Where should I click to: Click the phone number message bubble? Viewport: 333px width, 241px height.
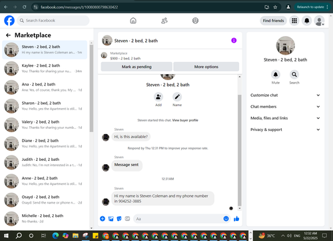(163, 198)
